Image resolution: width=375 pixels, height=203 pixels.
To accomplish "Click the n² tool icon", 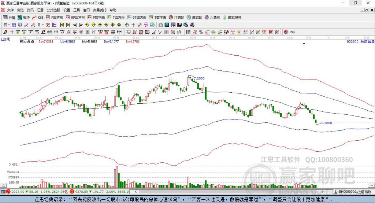I will (x=62, y=32).
